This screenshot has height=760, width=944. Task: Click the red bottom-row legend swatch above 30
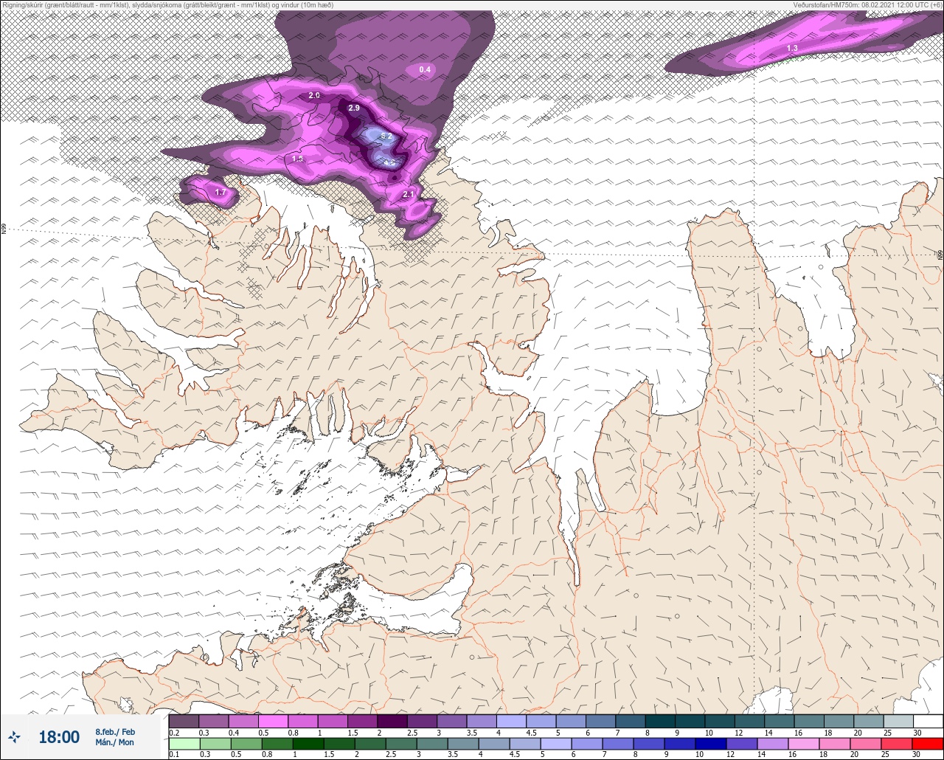[x=928, y=744]
